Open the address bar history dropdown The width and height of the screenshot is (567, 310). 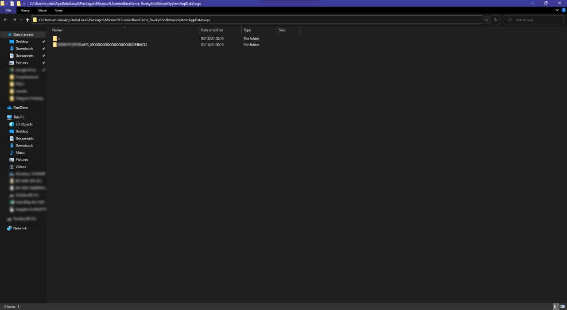(487, 20)
